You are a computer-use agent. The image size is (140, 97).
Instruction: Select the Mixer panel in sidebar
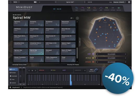click(x=13, y=73)
